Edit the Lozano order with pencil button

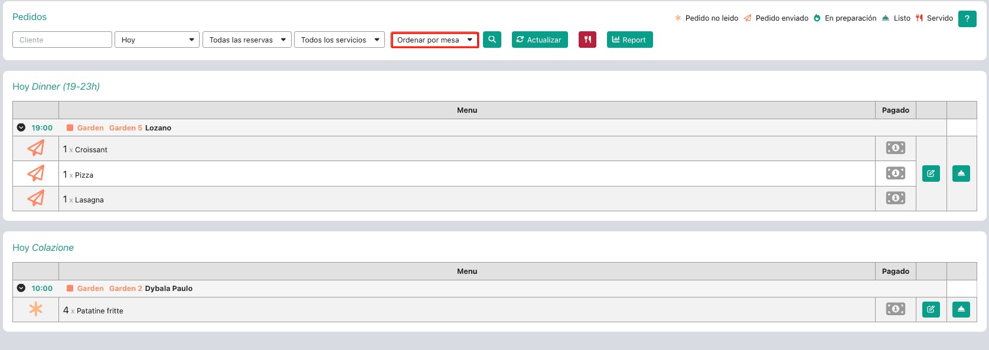coord(931,174)
